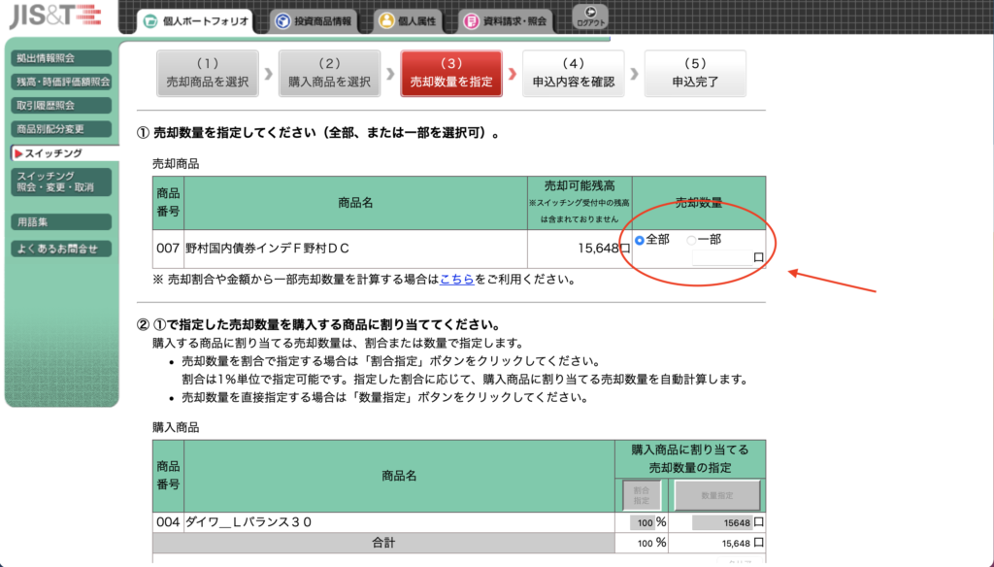Click the red arrow beside スイッチング
The width and height of the screenshot is (994, 567).
18,153
